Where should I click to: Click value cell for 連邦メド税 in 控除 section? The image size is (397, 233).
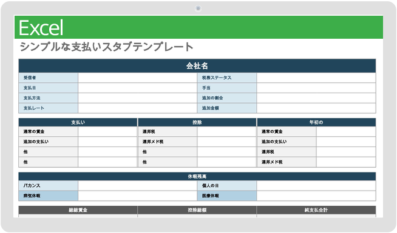point(226,142)
